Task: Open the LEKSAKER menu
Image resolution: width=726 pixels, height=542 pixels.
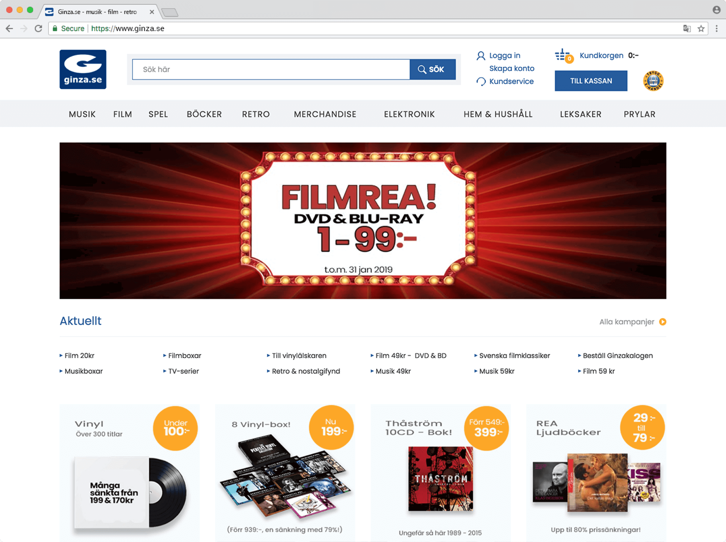Action: coord(580,114)
